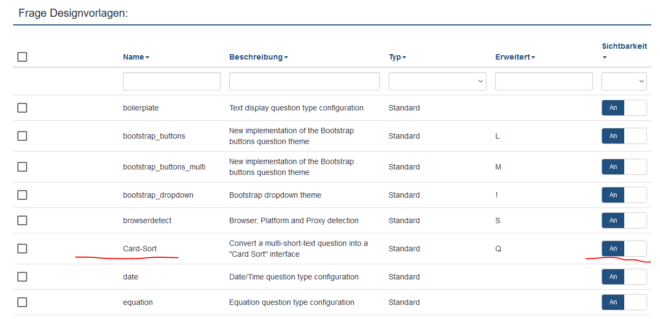The width and height of the screenshot is (660, 319).
Task: Check the bootstrap_dropdown row checkbox
Action: point(22,195)
